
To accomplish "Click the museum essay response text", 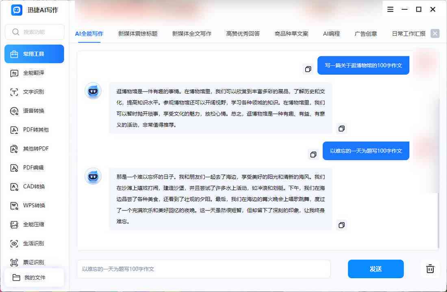I will (x=221, y=108).
